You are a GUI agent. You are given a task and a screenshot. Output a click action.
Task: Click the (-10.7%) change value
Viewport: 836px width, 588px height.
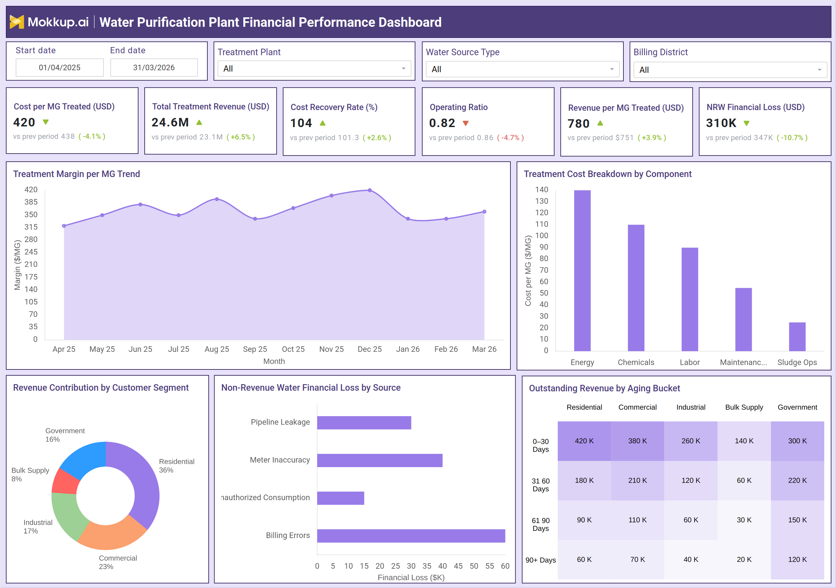792,138
